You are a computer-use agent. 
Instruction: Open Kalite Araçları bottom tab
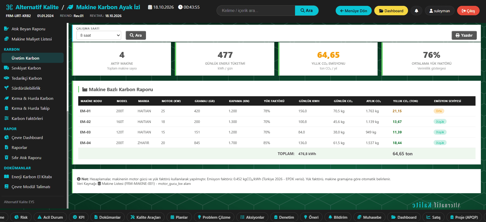[145, 217]
